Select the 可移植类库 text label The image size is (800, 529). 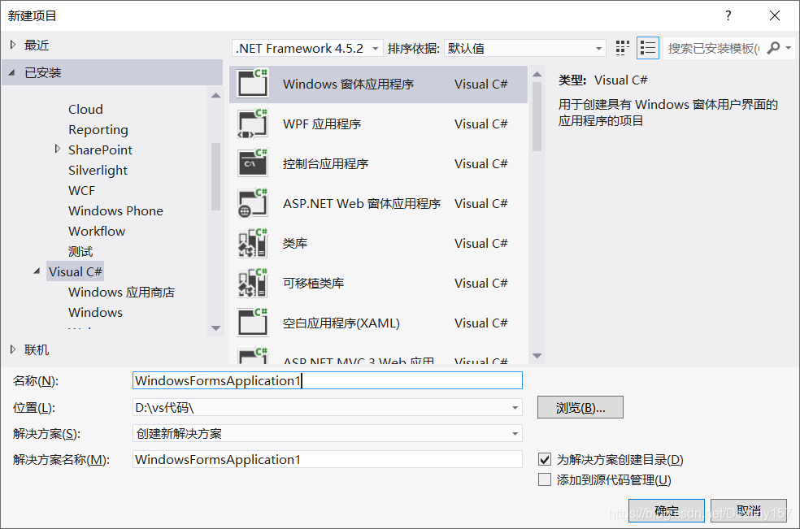point(313,283)
